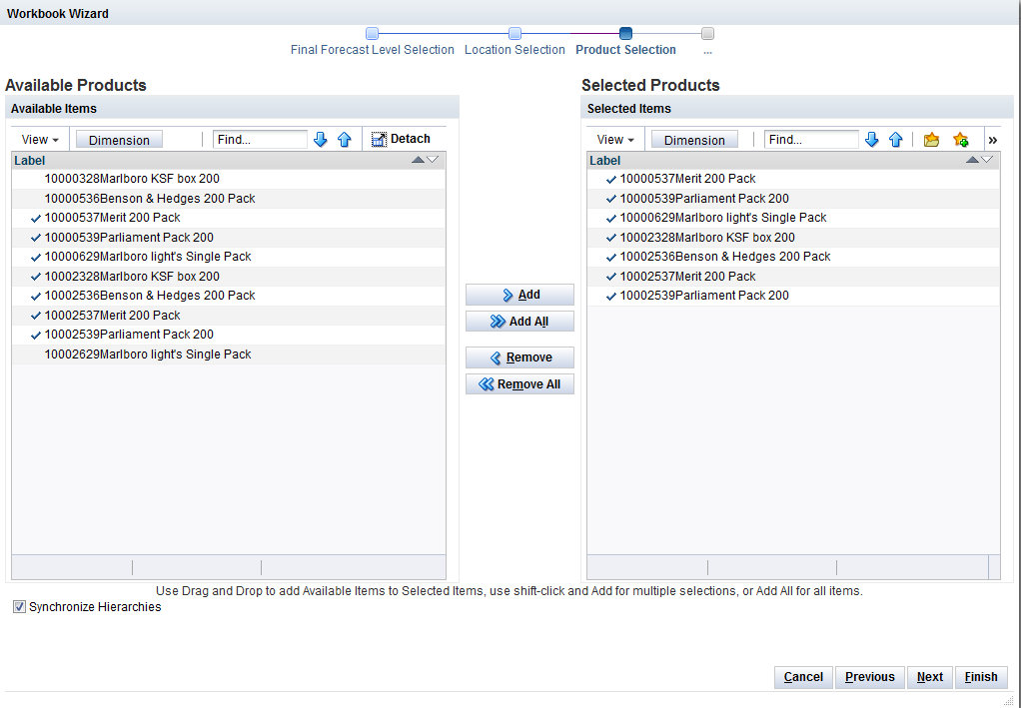This screenshot has height=708, width=1021.
Task: Select 10000537Merit 200 Pack in Selected Items
Action: point(793,179)
